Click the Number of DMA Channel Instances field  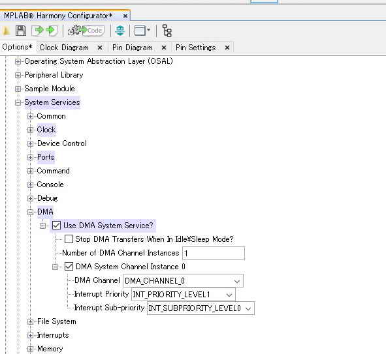click(x=214, y=253)
